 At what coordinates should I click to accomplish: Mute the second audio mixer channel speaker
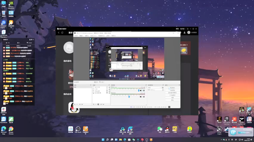pyautogui.click(x=141, y=97)
